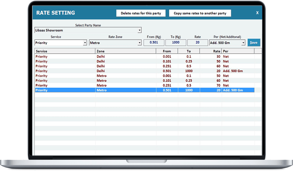The image size is (293, 171).
Task: Click Priority text in the Service combo box
Action: coord(41,43)
